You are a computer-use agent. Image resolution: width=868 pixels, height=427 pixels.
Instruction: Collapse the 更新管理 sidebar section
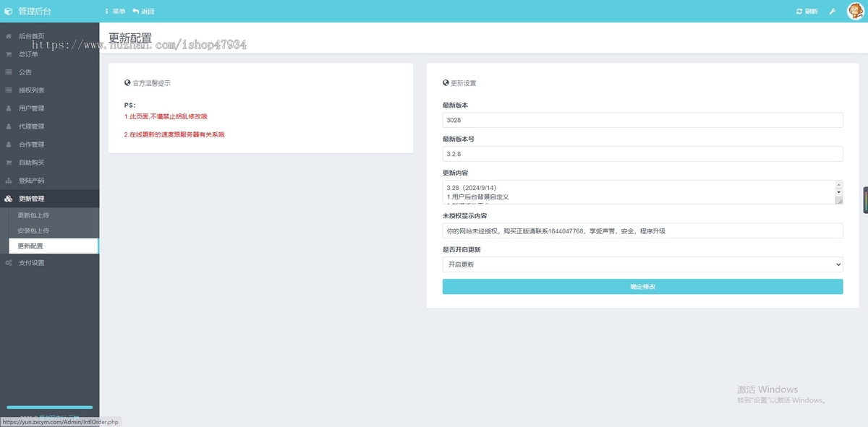(x=32, y=199)
